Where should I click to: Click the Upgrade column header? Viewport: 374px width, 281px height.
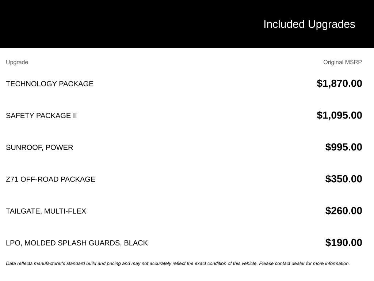(17, 62)
